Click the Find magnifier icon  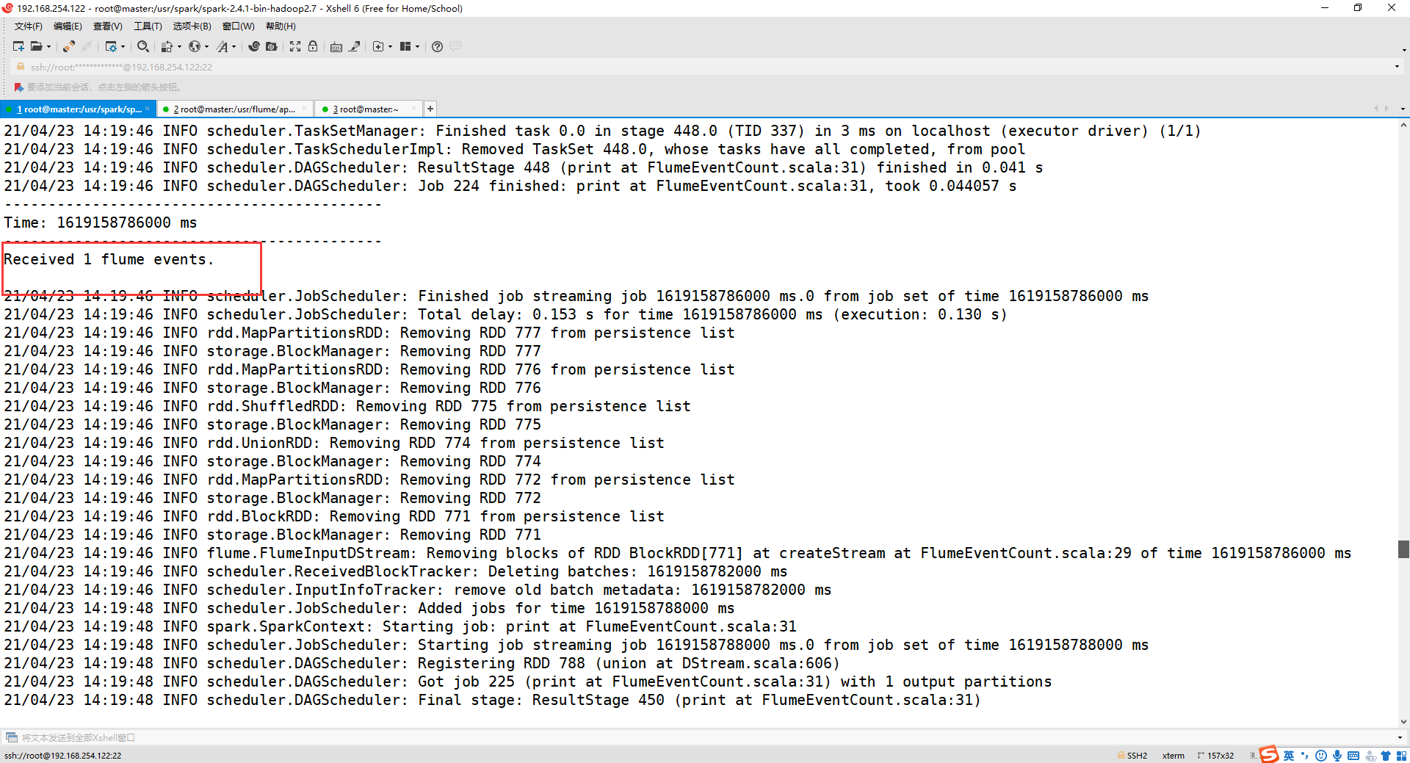point(143,46)
